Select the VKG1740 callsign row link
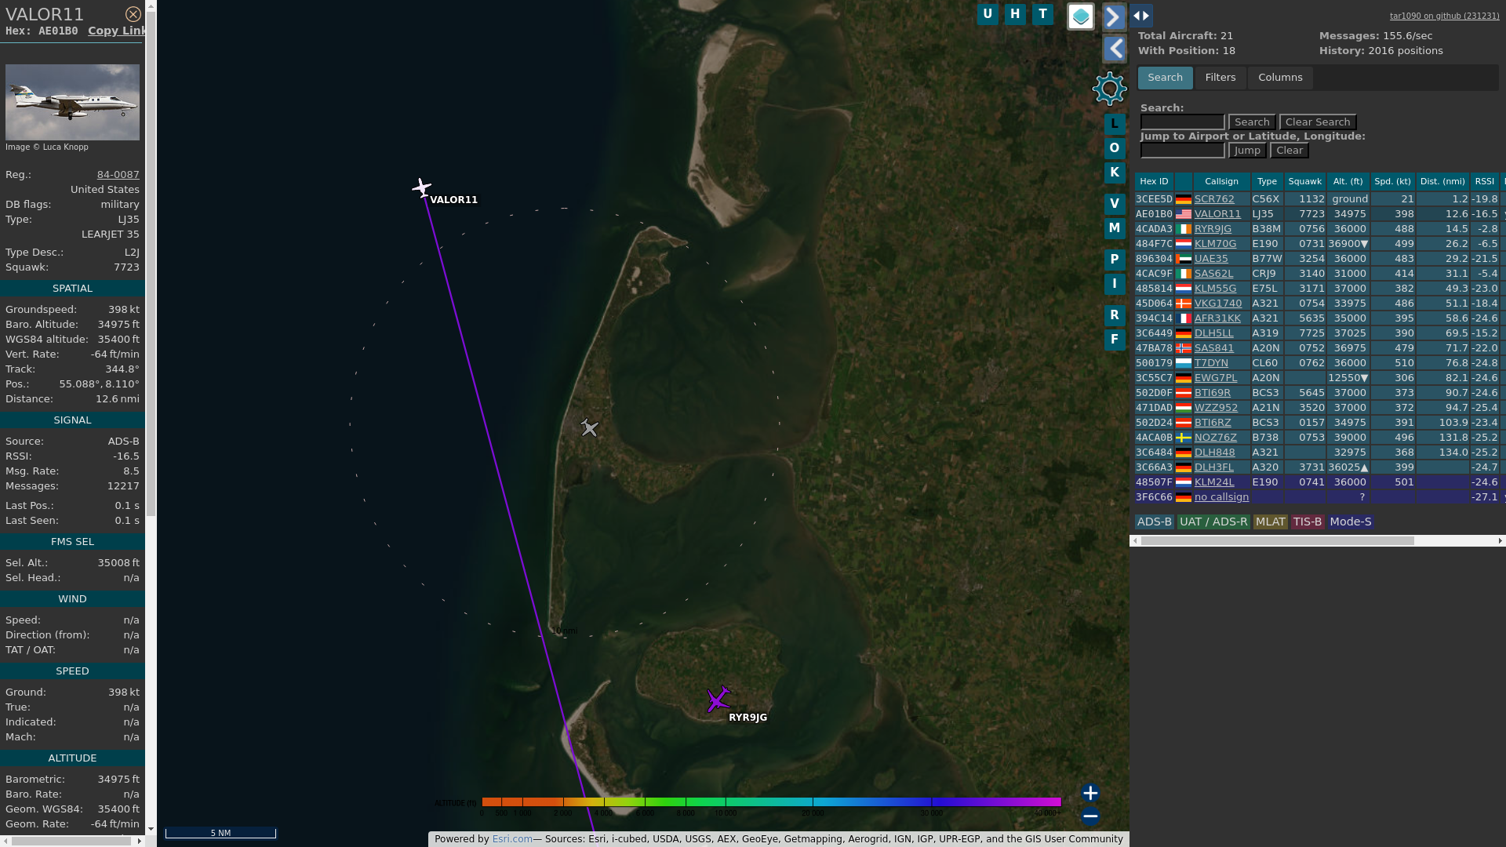The width and height of the screenshot is (1506, 847). click(x=1218, y=304)
